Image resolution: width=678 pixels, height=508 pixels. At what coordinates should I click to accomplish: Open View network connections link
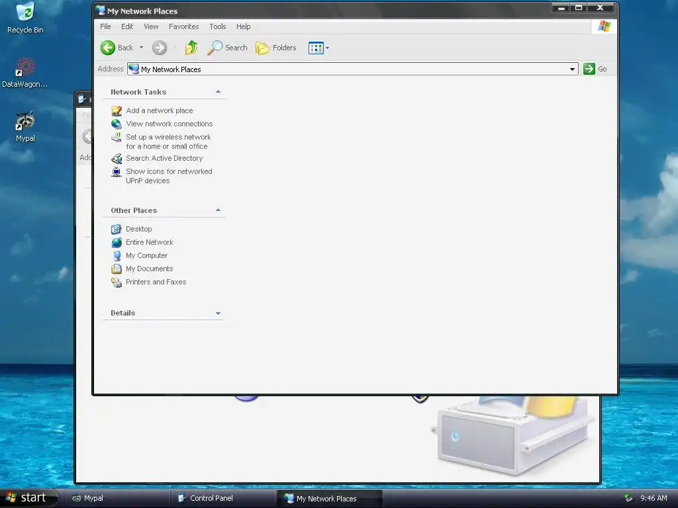click(169, 124)
